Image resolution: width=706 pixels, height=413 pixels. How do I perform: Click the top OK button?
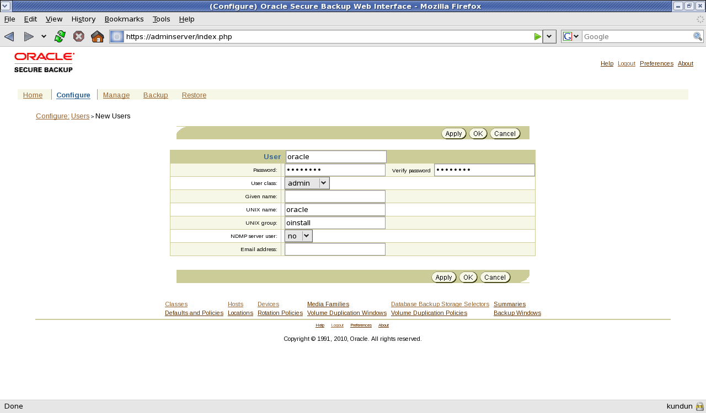(478, 133)
